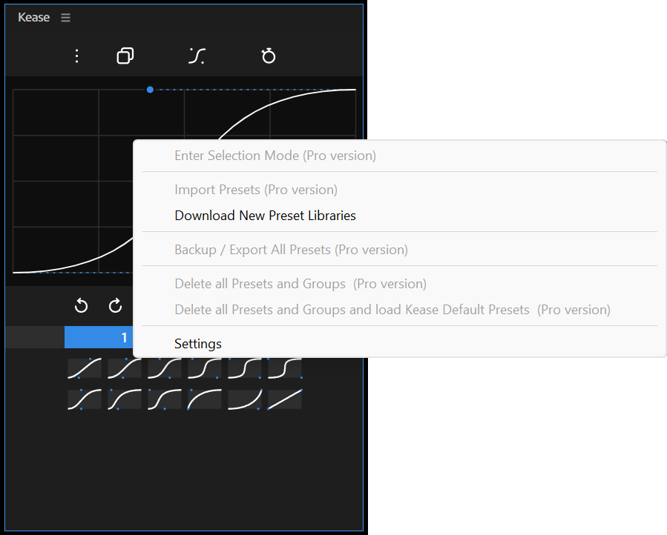Click Enter Selection Mode menu entry
667x535 pixels.
[x=275, y=156]
